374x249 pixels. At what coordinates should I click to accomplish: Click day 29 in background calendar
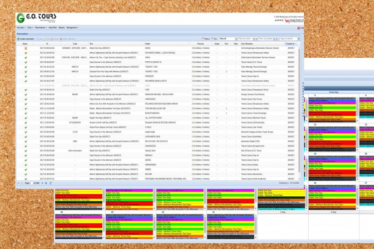click(112, 212)
